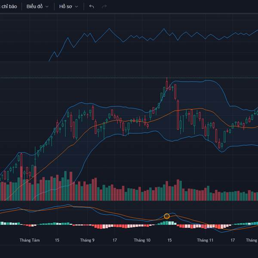Click the highest red candlestick at peak
258x258 pixels.
tap(167, 84)
